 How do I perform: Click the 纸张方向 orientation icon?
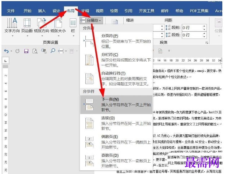[x=42, y=23]
